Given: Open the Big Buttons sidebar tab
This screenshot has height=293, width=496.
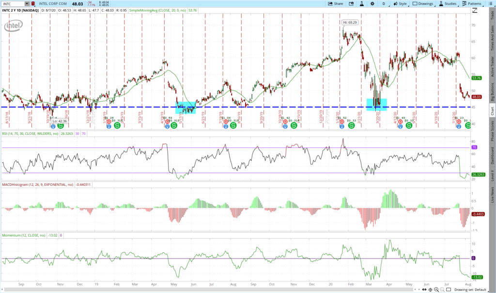Looking at the screenshot, I should pos(492,92).
